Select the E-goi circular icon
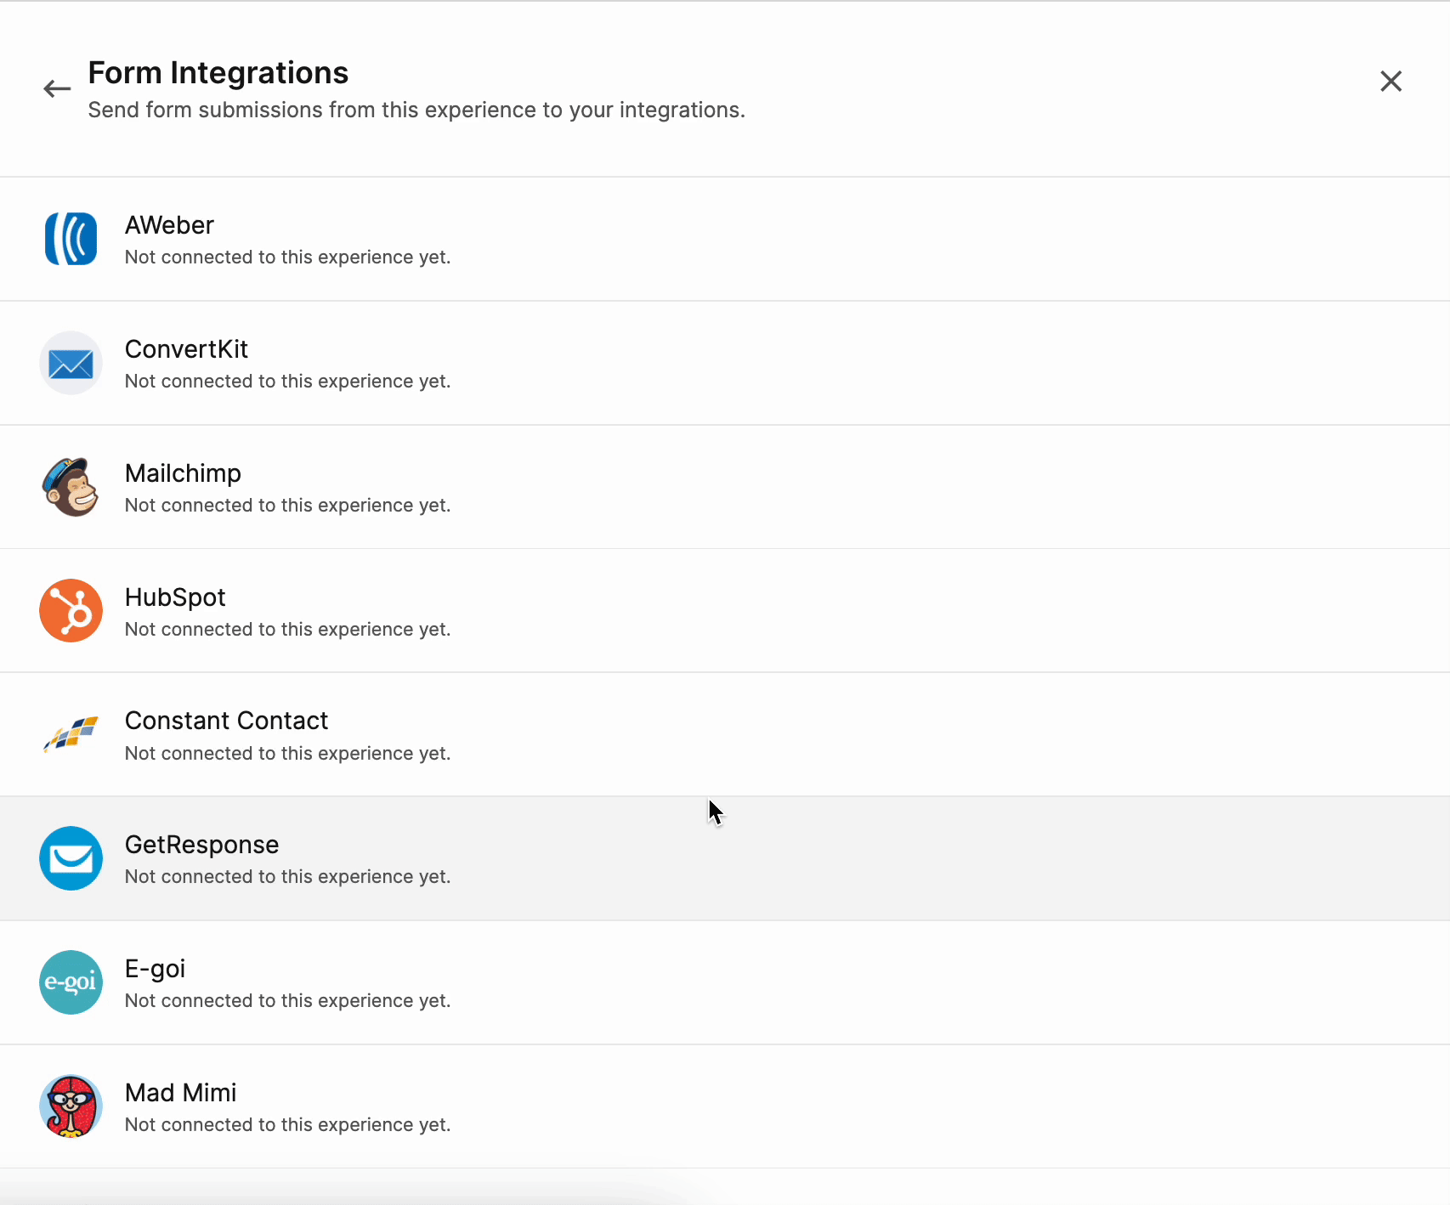This screenshot has width=1450, height=1205. tap(71, 982)
